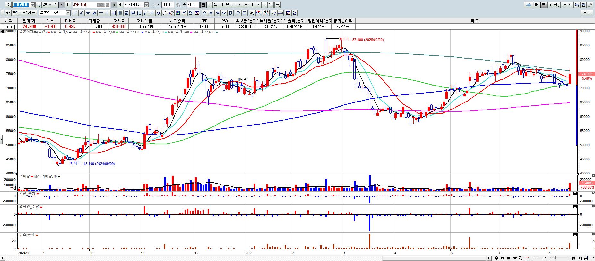Click the save floppy disk icon
The height and width of the screenshot is (261, 595).
[x=583, y=5]
